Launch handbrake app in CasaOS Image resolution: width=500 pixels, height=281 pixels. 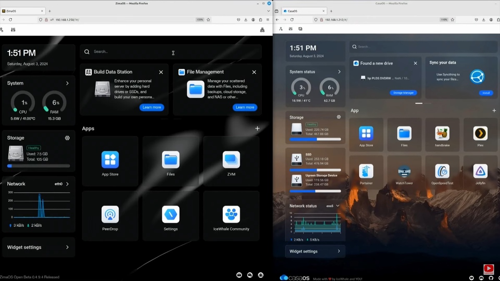click(442, 134)
